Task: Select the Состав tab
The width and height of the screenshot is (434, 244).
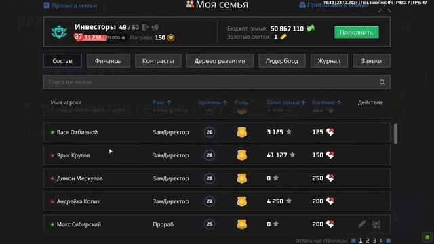Action: pos(62,61)
